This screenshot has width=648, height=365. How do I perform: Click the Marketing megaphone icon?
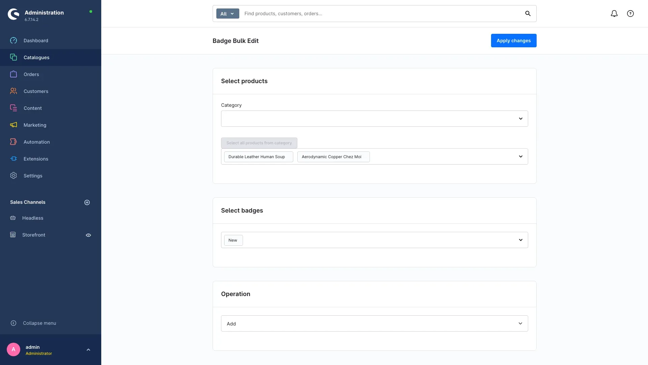click(x=13, y=125)
